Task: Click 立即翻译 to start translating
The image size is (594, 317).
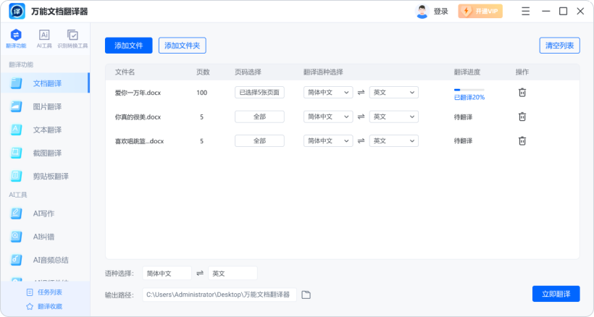Action: click(556, 294)
